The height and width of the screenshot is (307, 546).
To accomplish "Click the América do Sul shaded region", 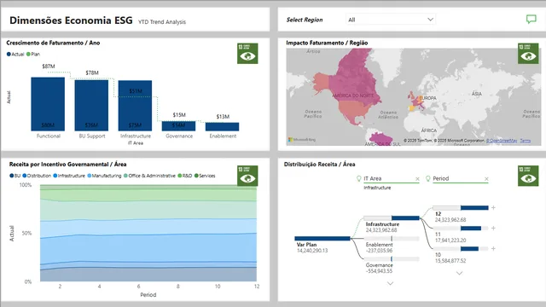I will (x=380, y=139).
